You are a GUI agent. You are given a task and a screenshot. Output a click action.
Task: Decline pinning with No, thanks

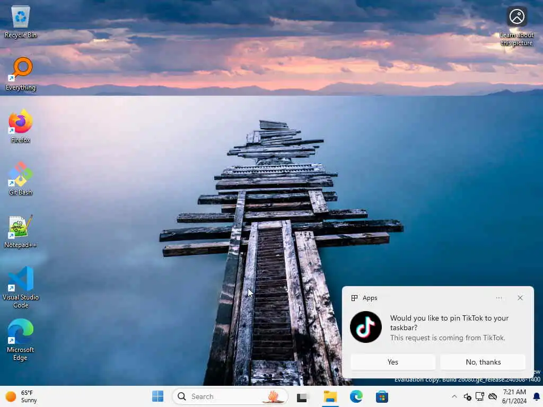point(483,362)
